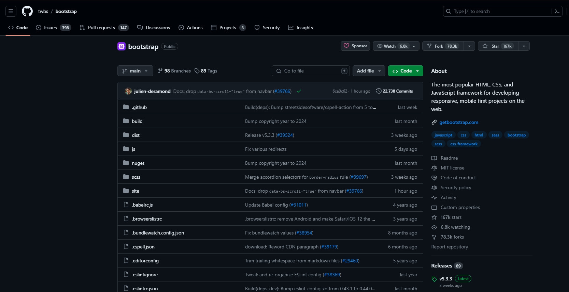Open the star lists dropdown arrow

click(x=524, y=46)
